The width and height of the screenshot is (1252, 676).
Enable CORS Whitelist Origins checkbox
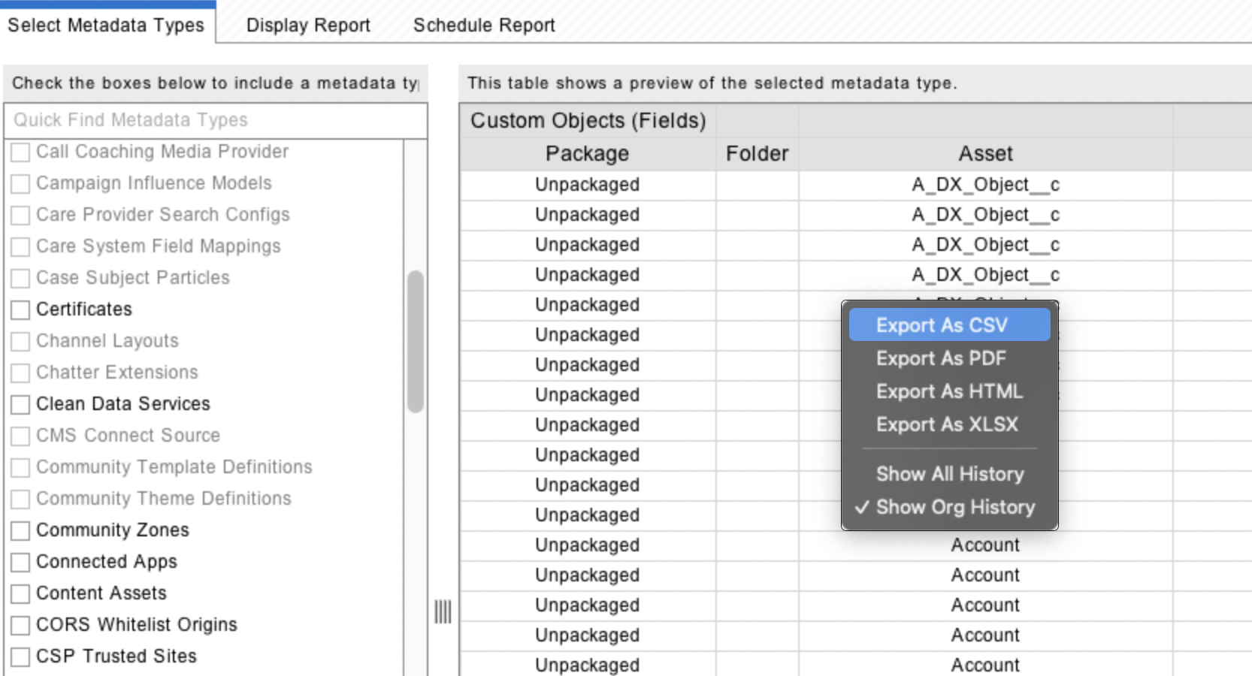pyautogui.click(x=21, y=625)
